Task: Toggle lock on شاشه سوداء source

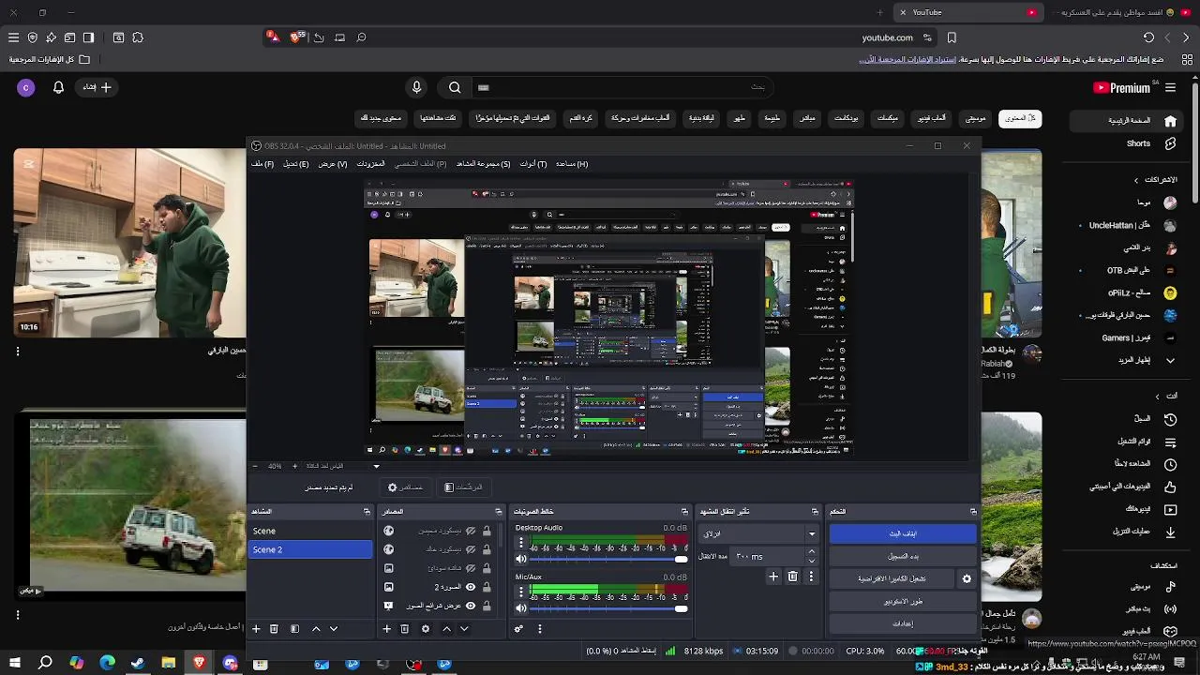Action: [486, 568]
